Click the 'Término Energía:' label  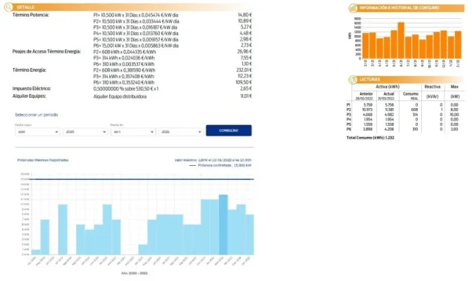tap(29, 70)
